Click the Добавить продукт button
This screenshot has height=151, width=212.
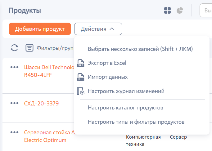tap(40, 29)
